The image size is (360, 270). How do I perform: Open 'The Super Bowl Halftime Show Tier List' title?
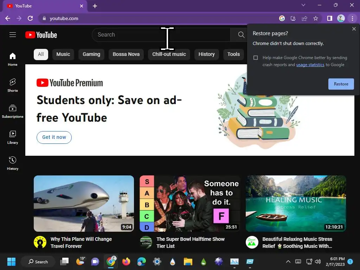[x=190, y=243]
